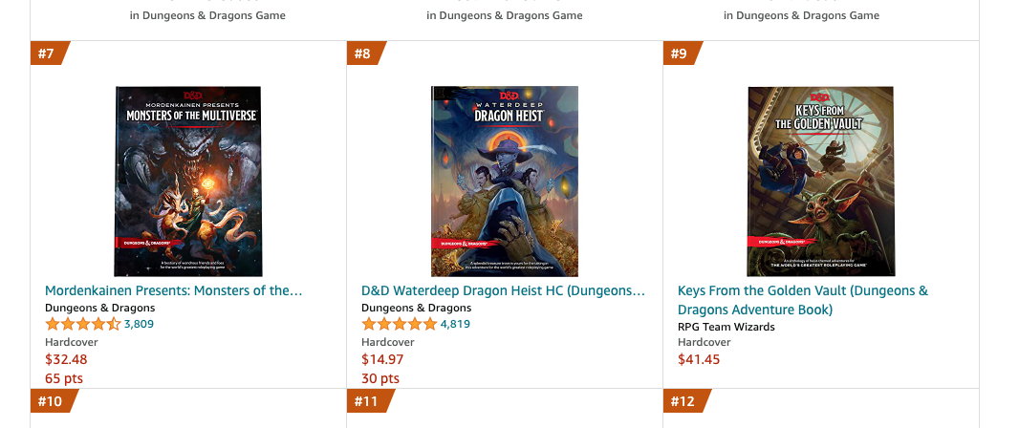Screen dimensions: 1019x428
Task: Open Keys From the Golden Vault cover
Action: (820, 181)
